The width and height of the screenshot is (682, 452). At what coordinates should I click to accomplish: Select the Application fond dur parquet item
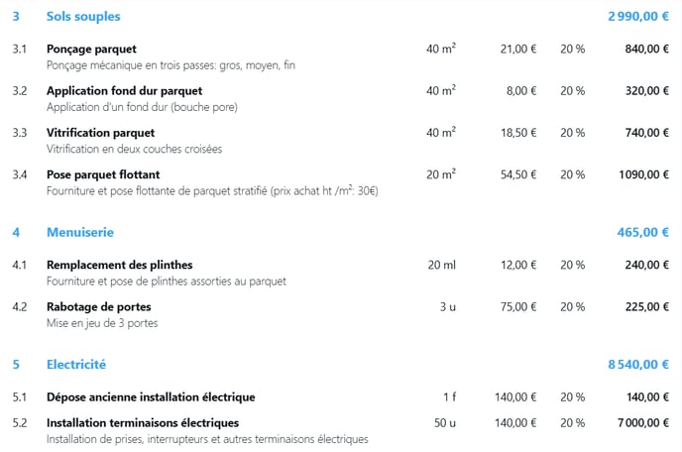[124, 91]
